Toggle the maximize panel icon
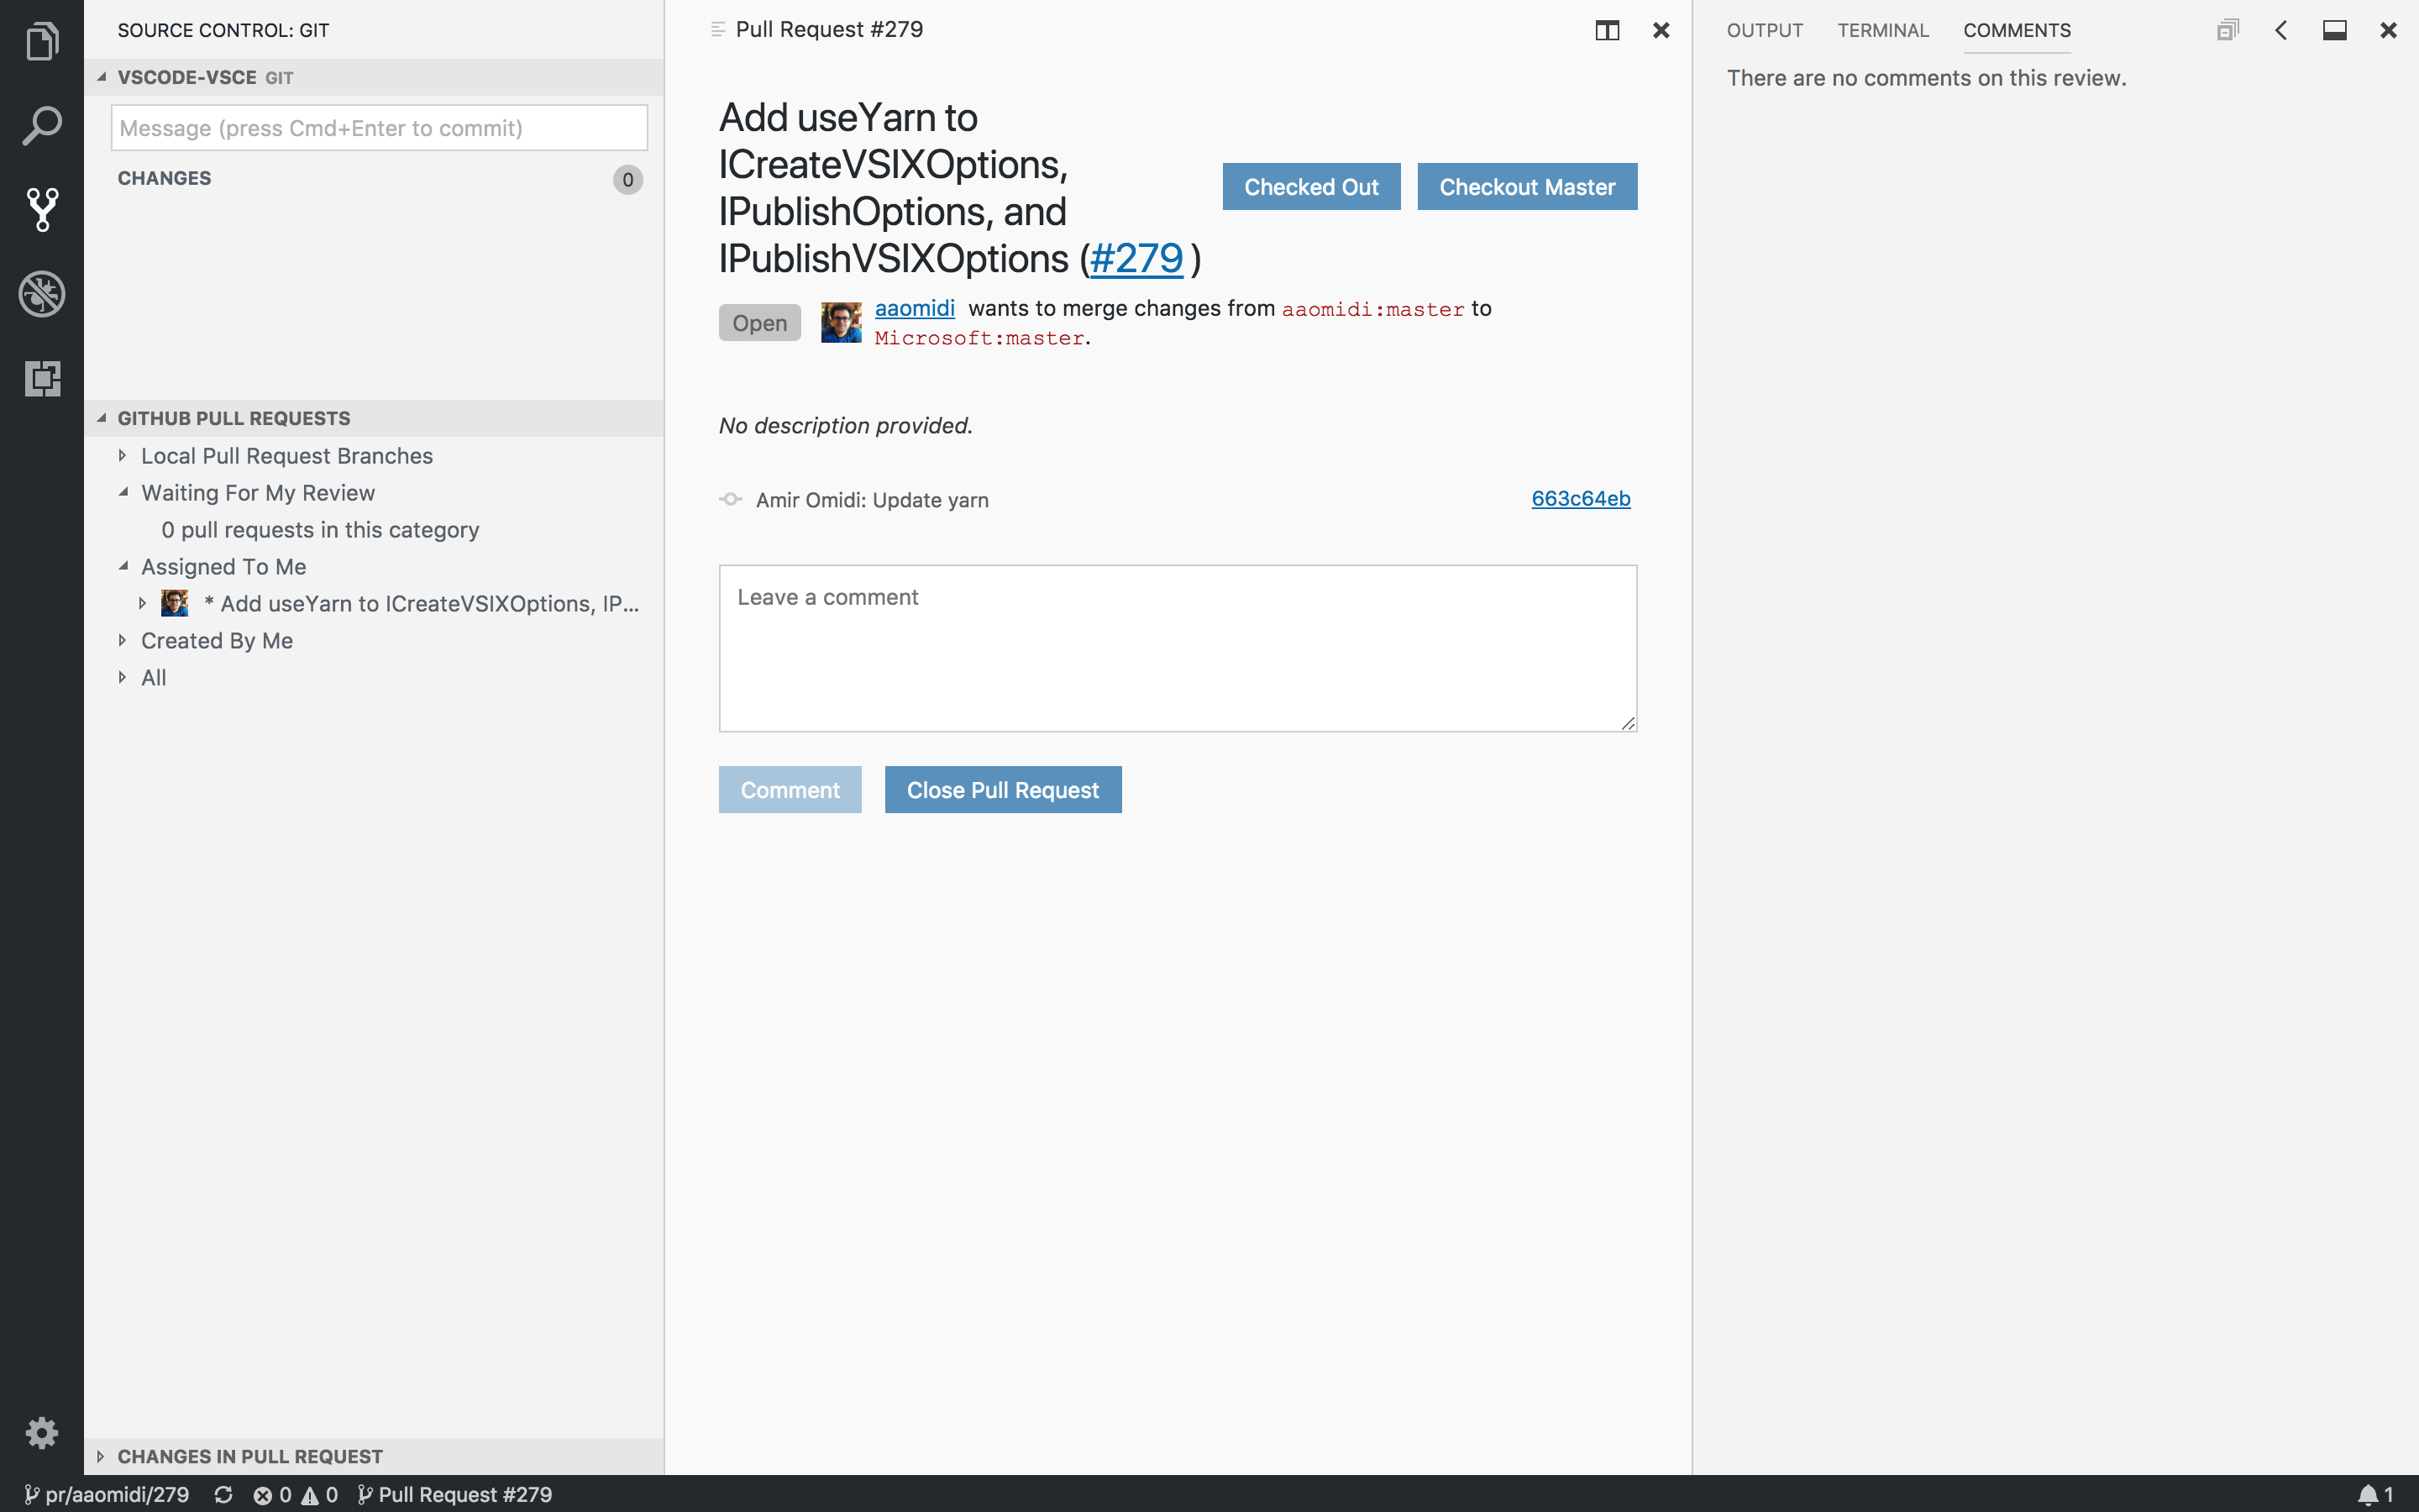2419x1512 pixels. click(x=2334, y=30)
